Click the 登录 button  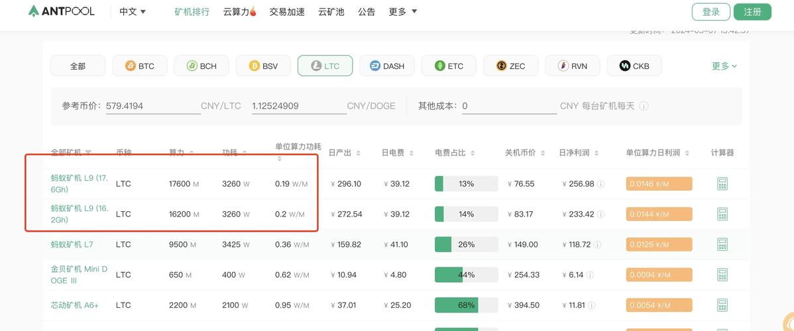(x=711, y=12)
